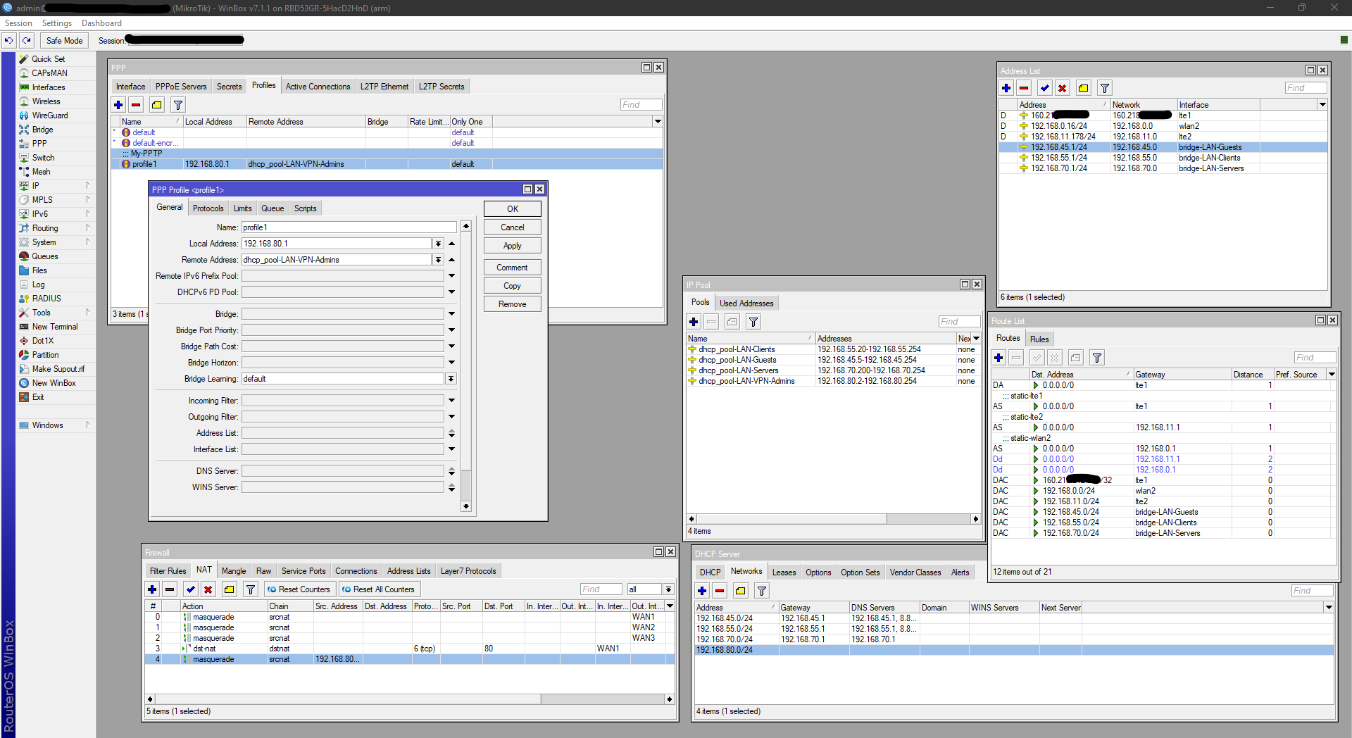
Task: Open Dashboard menu
Action: [x=101, y=23]
